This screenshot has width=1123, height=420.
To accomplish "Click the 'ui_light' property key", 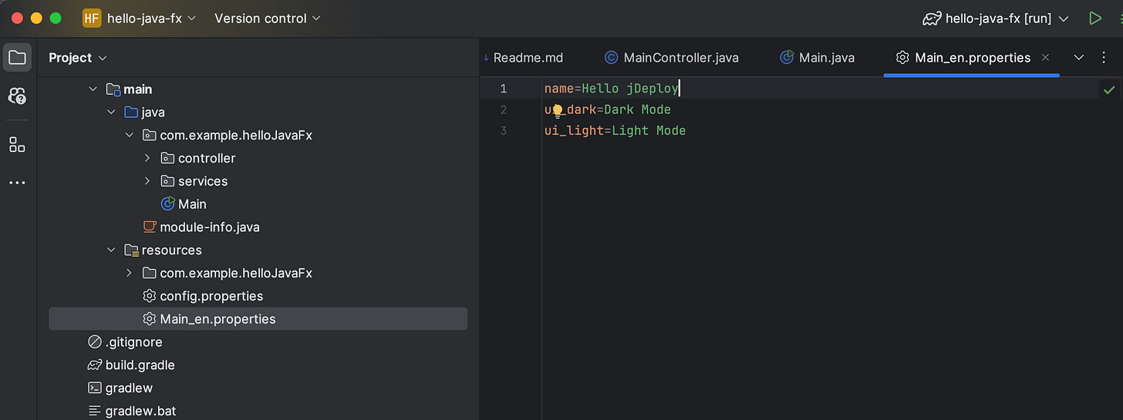I will tap(575, 131).
